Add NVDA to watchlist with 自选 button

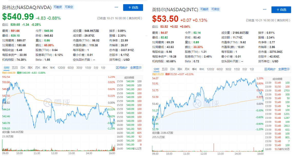(133, 7)
